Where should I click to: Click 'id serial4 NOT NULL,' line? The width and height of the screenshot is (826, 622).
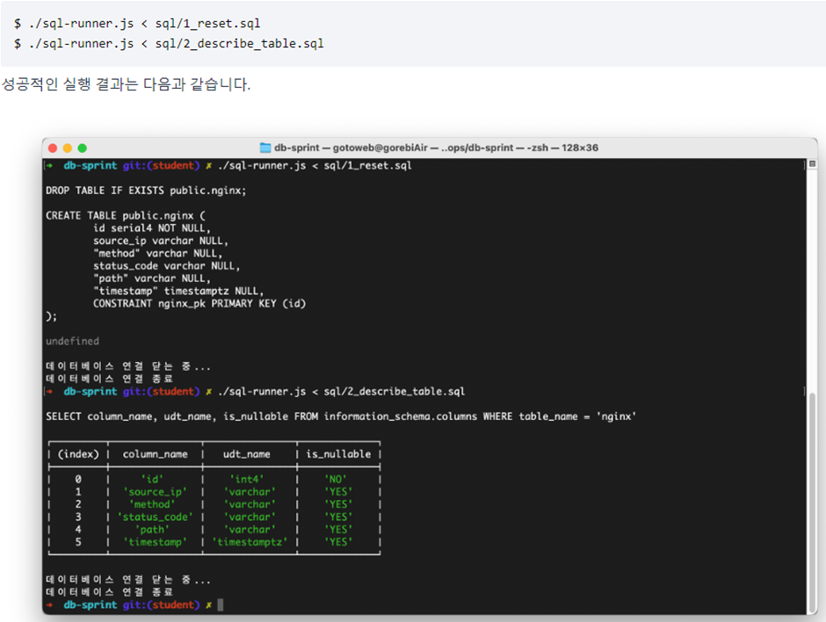pyautogui.click(x=152, y=228)
